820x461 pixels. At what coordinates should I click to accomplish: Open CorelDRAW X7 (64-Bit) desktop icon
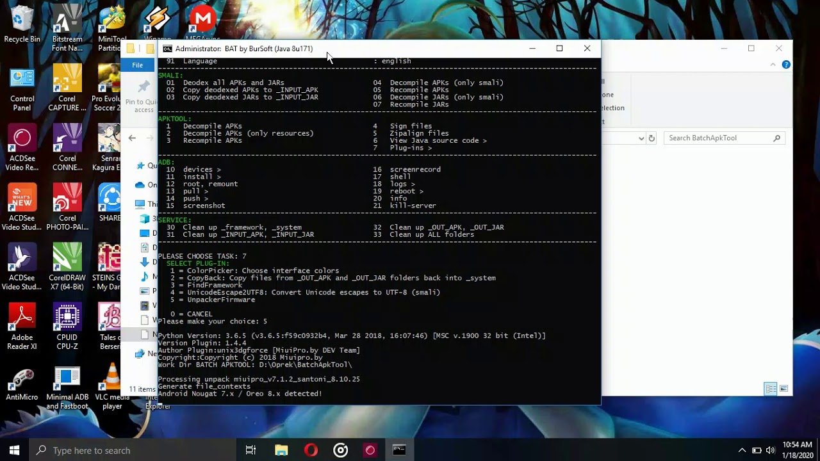coord(67,268)
